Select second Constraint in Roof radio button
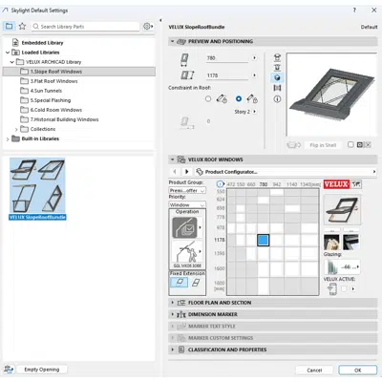The height and width of the screenshot is (382, 382). coord(239,99)
